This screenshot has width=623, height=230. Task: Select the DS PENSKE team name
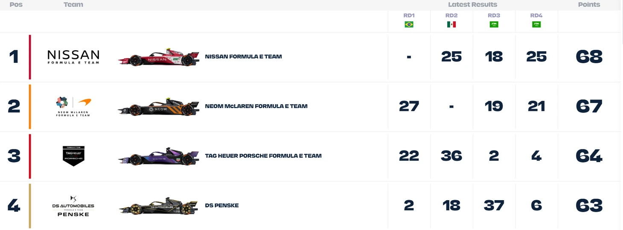pyautogui.click(x=222, y=205)
